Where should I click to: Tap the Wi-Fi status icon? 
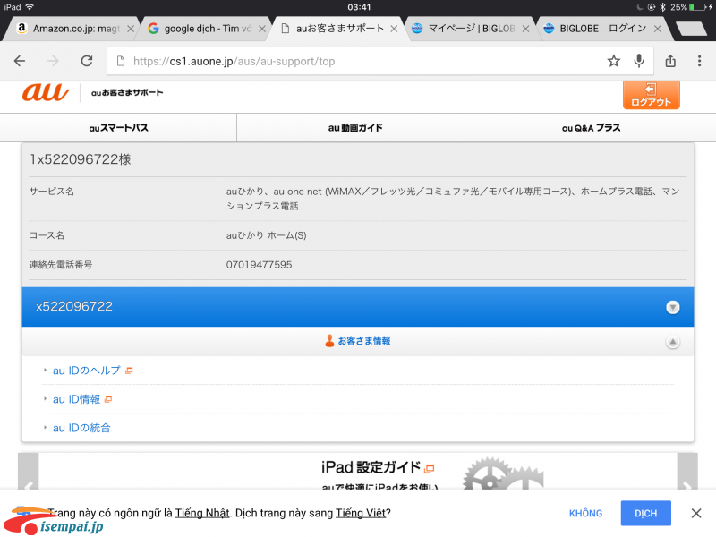pyautogui.click(x=30, y=7)
